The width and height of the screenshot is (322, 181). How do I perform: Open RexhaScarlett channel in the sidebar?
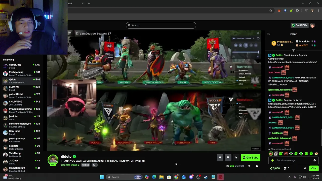coord(21,169)
